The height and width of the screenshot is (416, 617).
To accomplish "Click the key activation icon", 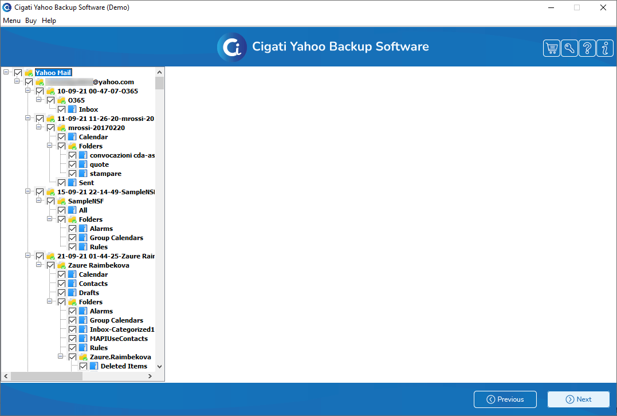I will 569,48.
